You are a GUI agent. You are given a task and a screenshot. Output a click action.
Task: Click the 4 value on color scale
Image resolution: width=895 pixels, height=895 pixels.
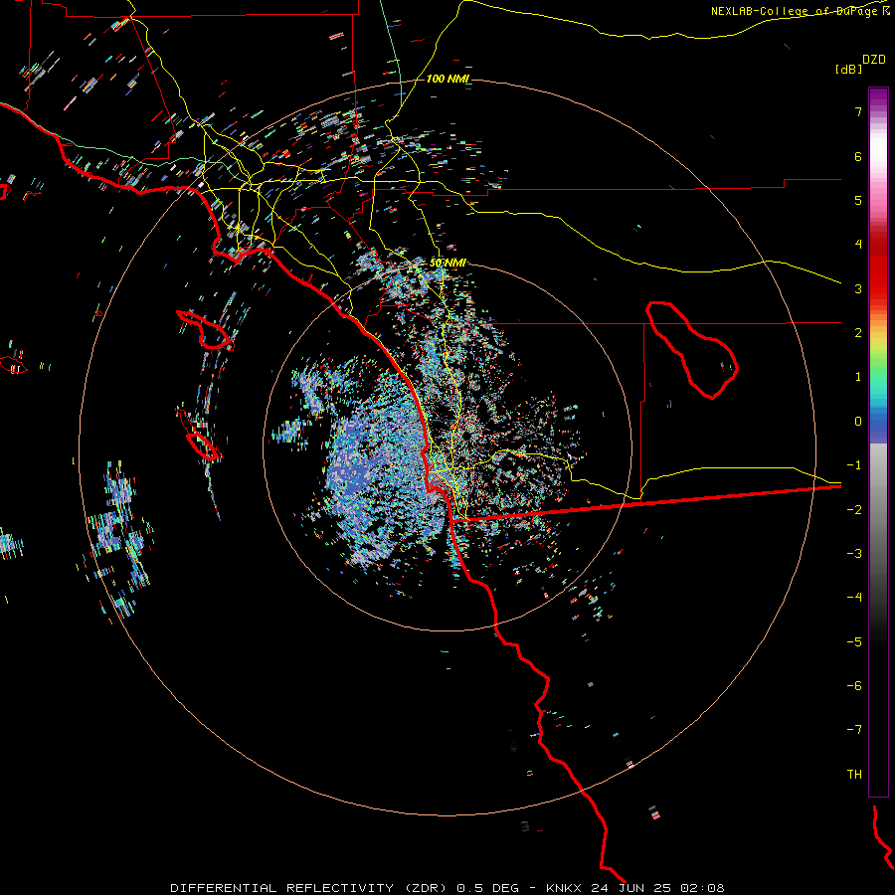[x=858, y=245]
